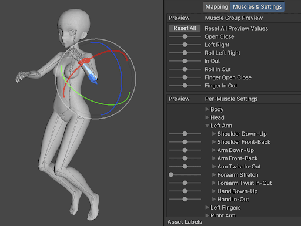Click the Arm Twist In-Out preview slider

click(185, 167)
